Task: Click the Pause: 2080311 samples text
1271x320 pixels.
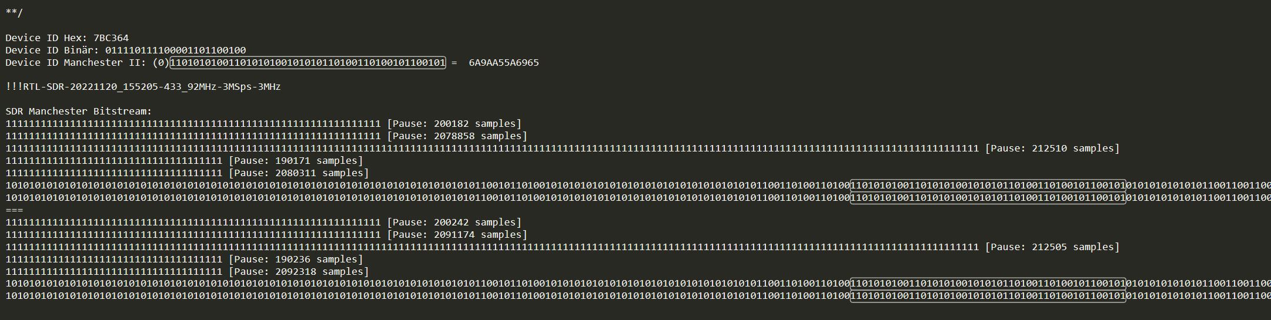Action: (299, 173)
